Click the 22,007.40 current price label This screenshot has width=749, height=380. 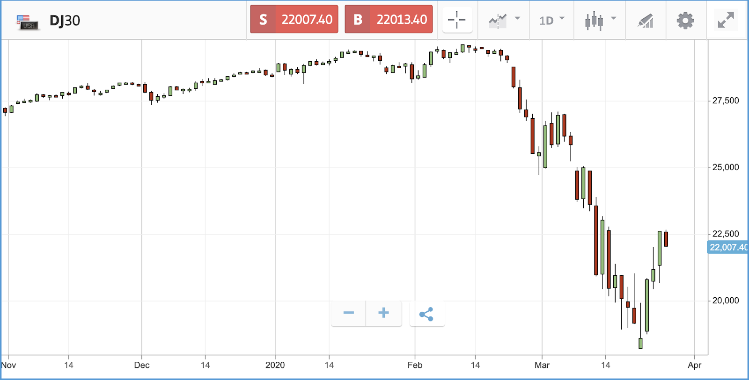tap(727, 247)
